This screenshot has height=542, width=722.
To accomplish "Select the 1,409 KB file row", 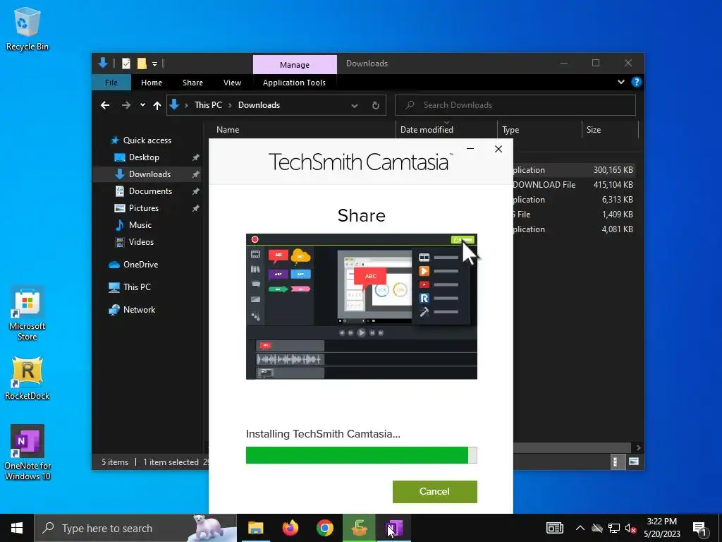I will point(574,215).
